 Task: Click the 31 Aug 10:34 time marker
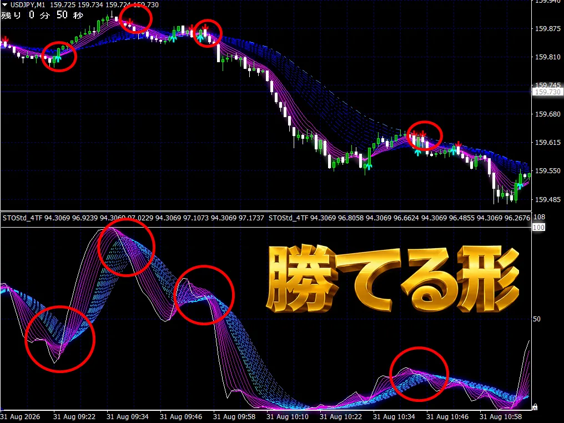[x=394, y=417]
